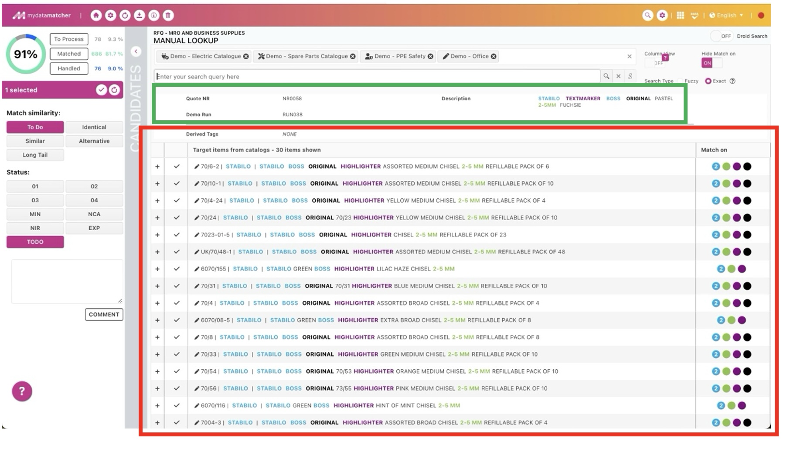Clear the search query with the X button

[x=618, y=76]
